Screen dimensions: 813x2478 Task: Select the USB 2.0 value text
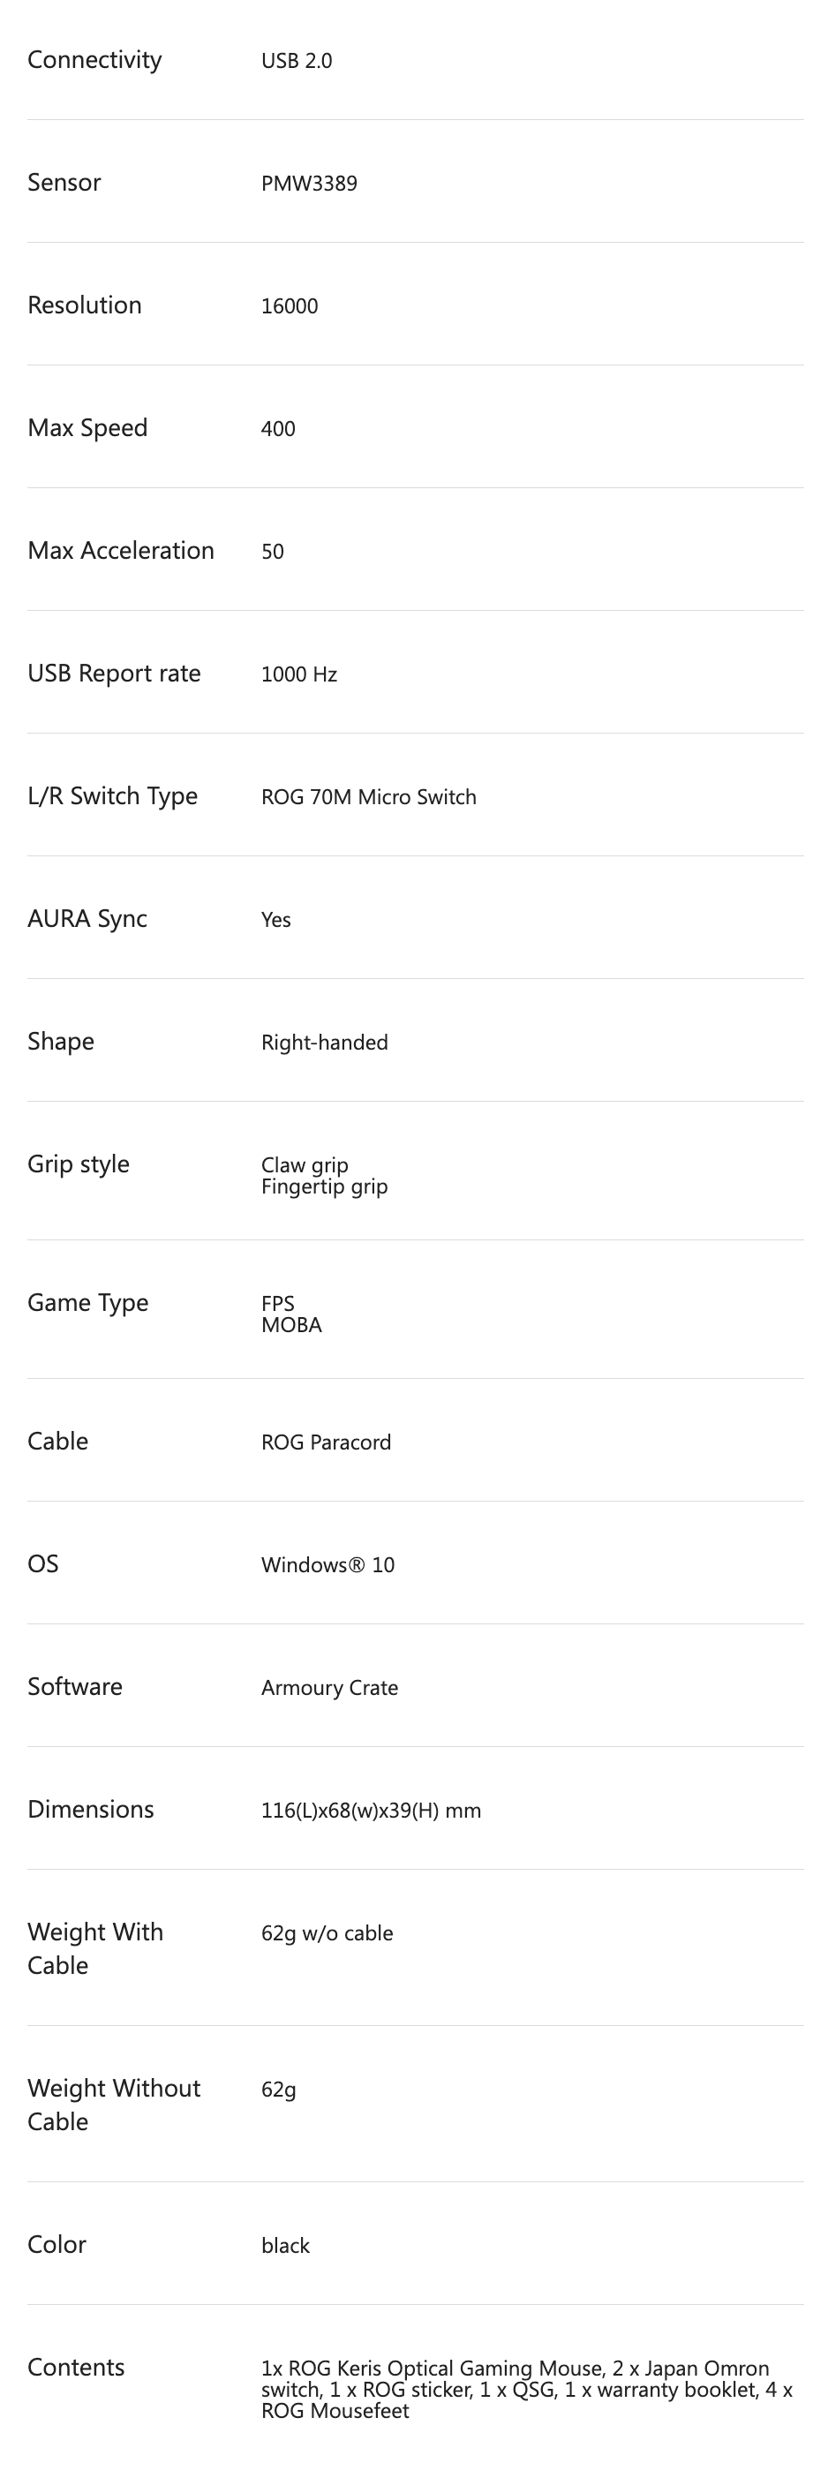[x=297, y=61]
